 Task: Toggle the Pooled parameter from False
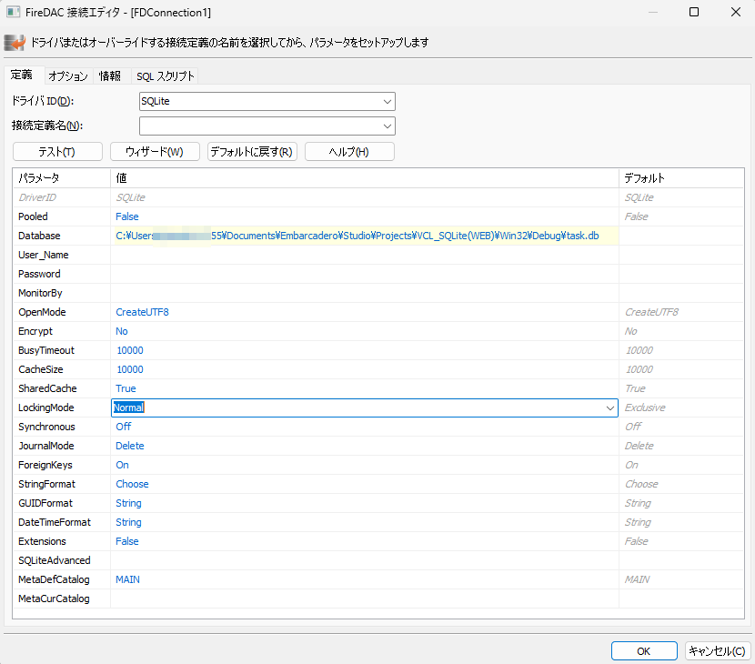pos(126,216)
